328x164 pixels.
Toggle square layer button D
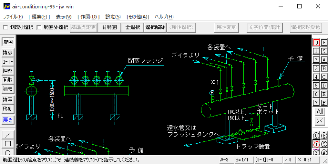[x=324, y=85]
